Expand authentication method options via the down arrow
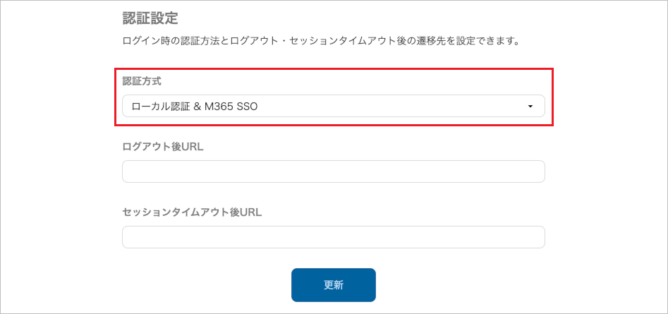 (x=530, y=107)
